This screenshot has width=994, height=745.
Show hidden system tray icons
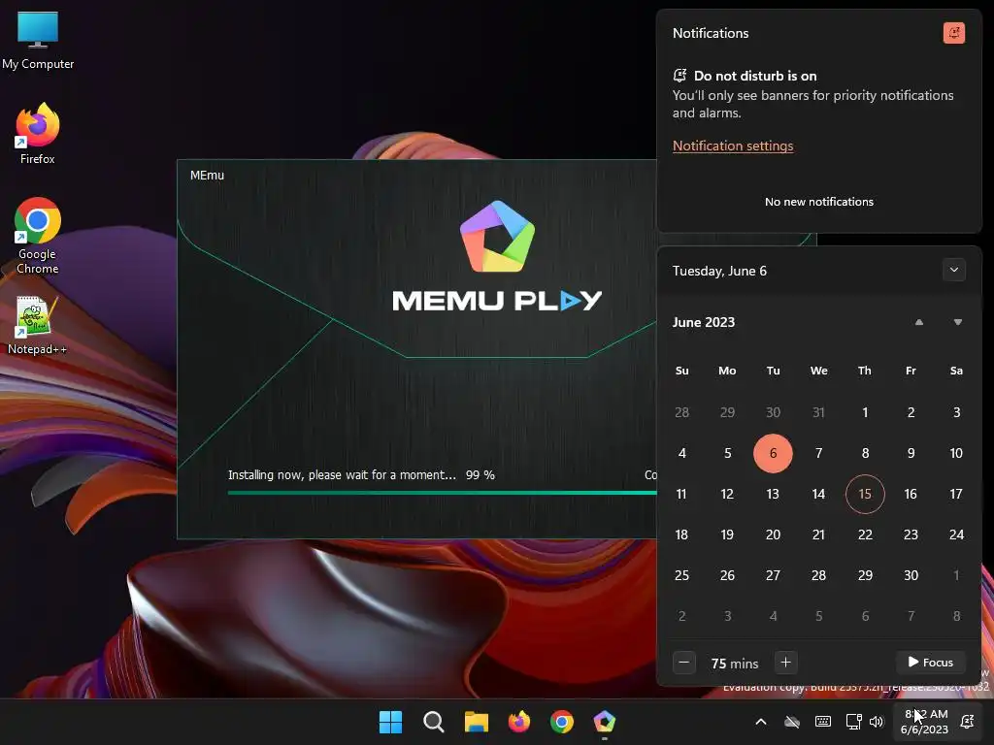coord(761,722)
